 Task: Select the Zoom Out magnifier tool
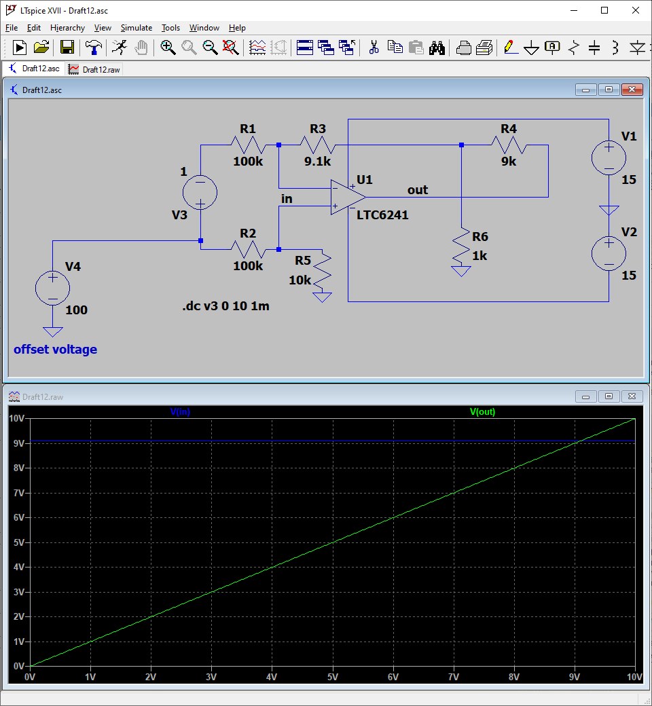point(210,48)
